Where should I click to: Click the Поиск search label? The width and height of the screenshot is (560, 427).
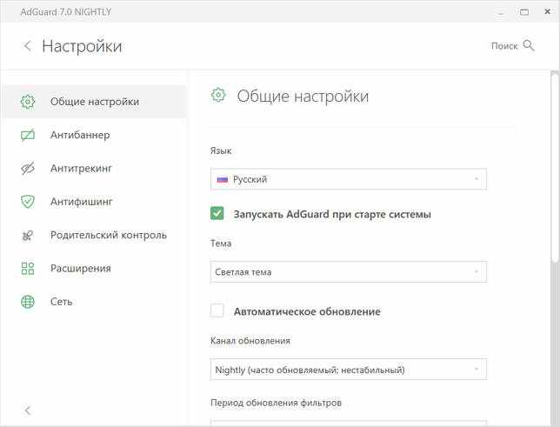click(x=504, y=46)
